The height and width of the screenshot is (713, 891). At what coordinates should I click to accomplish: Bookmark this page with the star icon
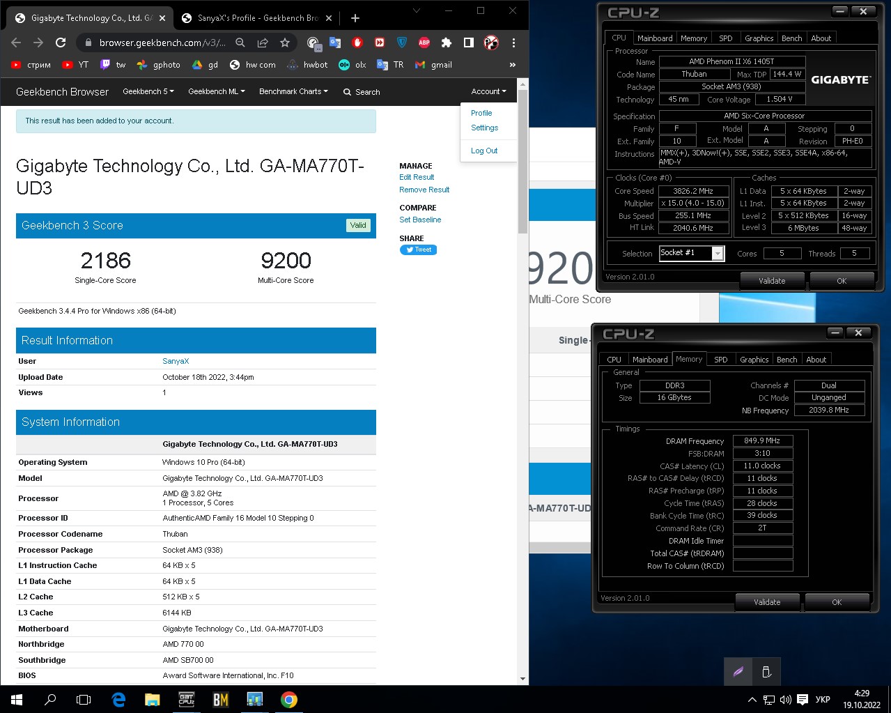coord(285,43)
